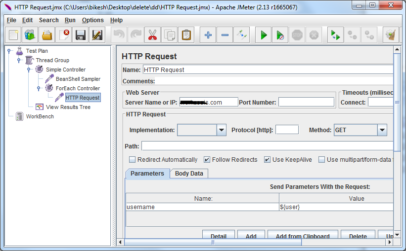406x251 pixels.
Task: Click the New test plan toolbar icon
Action: tap(13, 35)
